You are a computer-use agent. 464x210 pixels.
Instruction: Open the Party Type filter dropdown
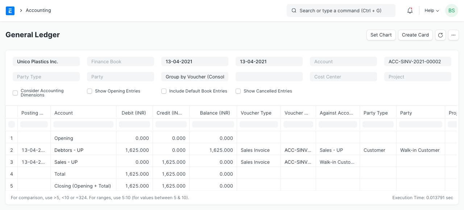click(x=46, y=77)
